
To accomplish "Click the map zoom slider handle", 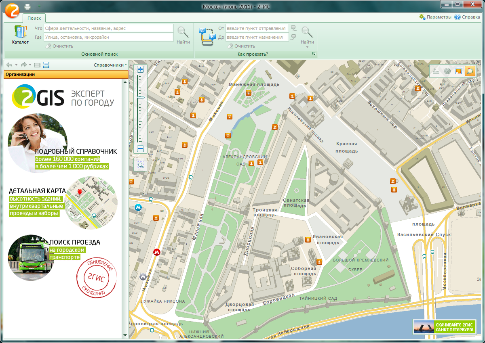I will [x=141, y=97].
